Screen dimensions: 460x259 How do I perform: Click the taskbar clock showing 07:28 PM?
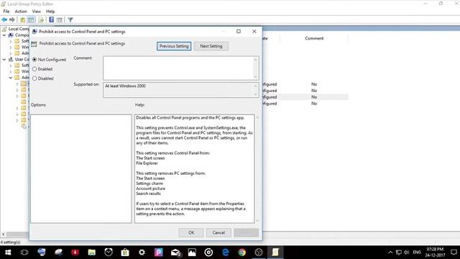435,253
